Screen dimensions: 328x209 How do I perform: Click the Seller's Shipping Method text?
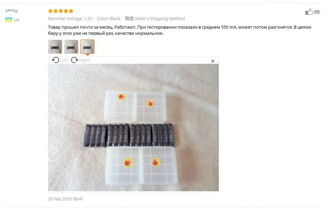click(160, 18)
